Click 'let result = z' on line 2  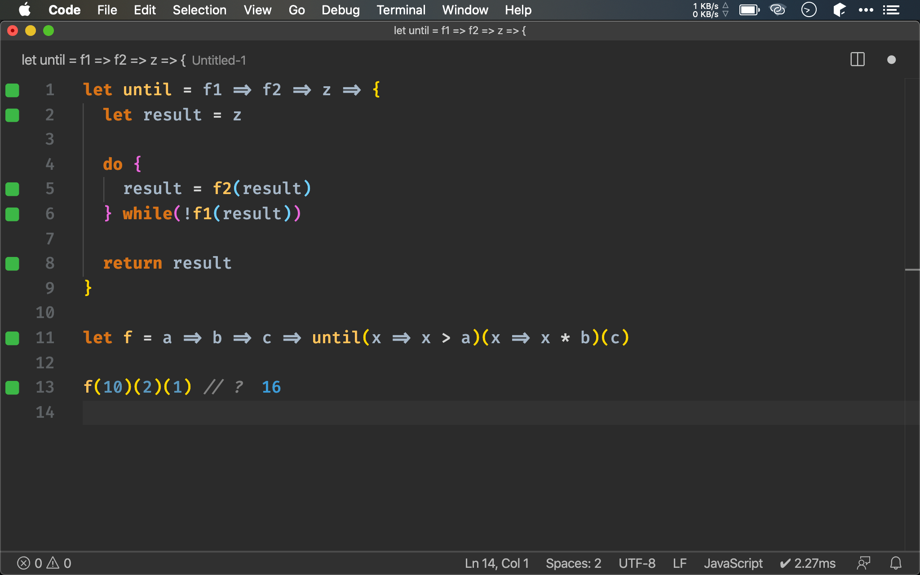[x=172, y=115]
